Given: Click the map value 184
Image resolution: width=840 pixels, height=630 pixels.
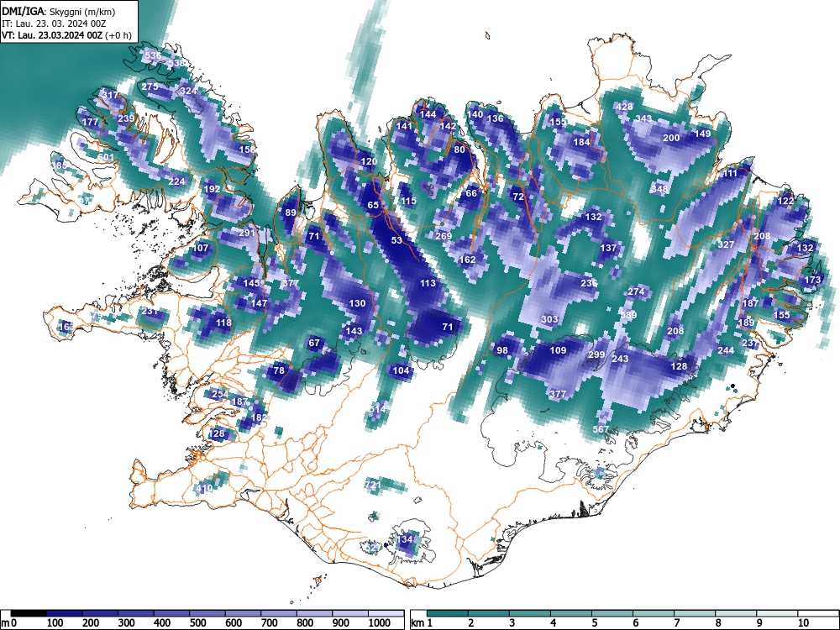Looking at the screenshot, I should 582,143.
